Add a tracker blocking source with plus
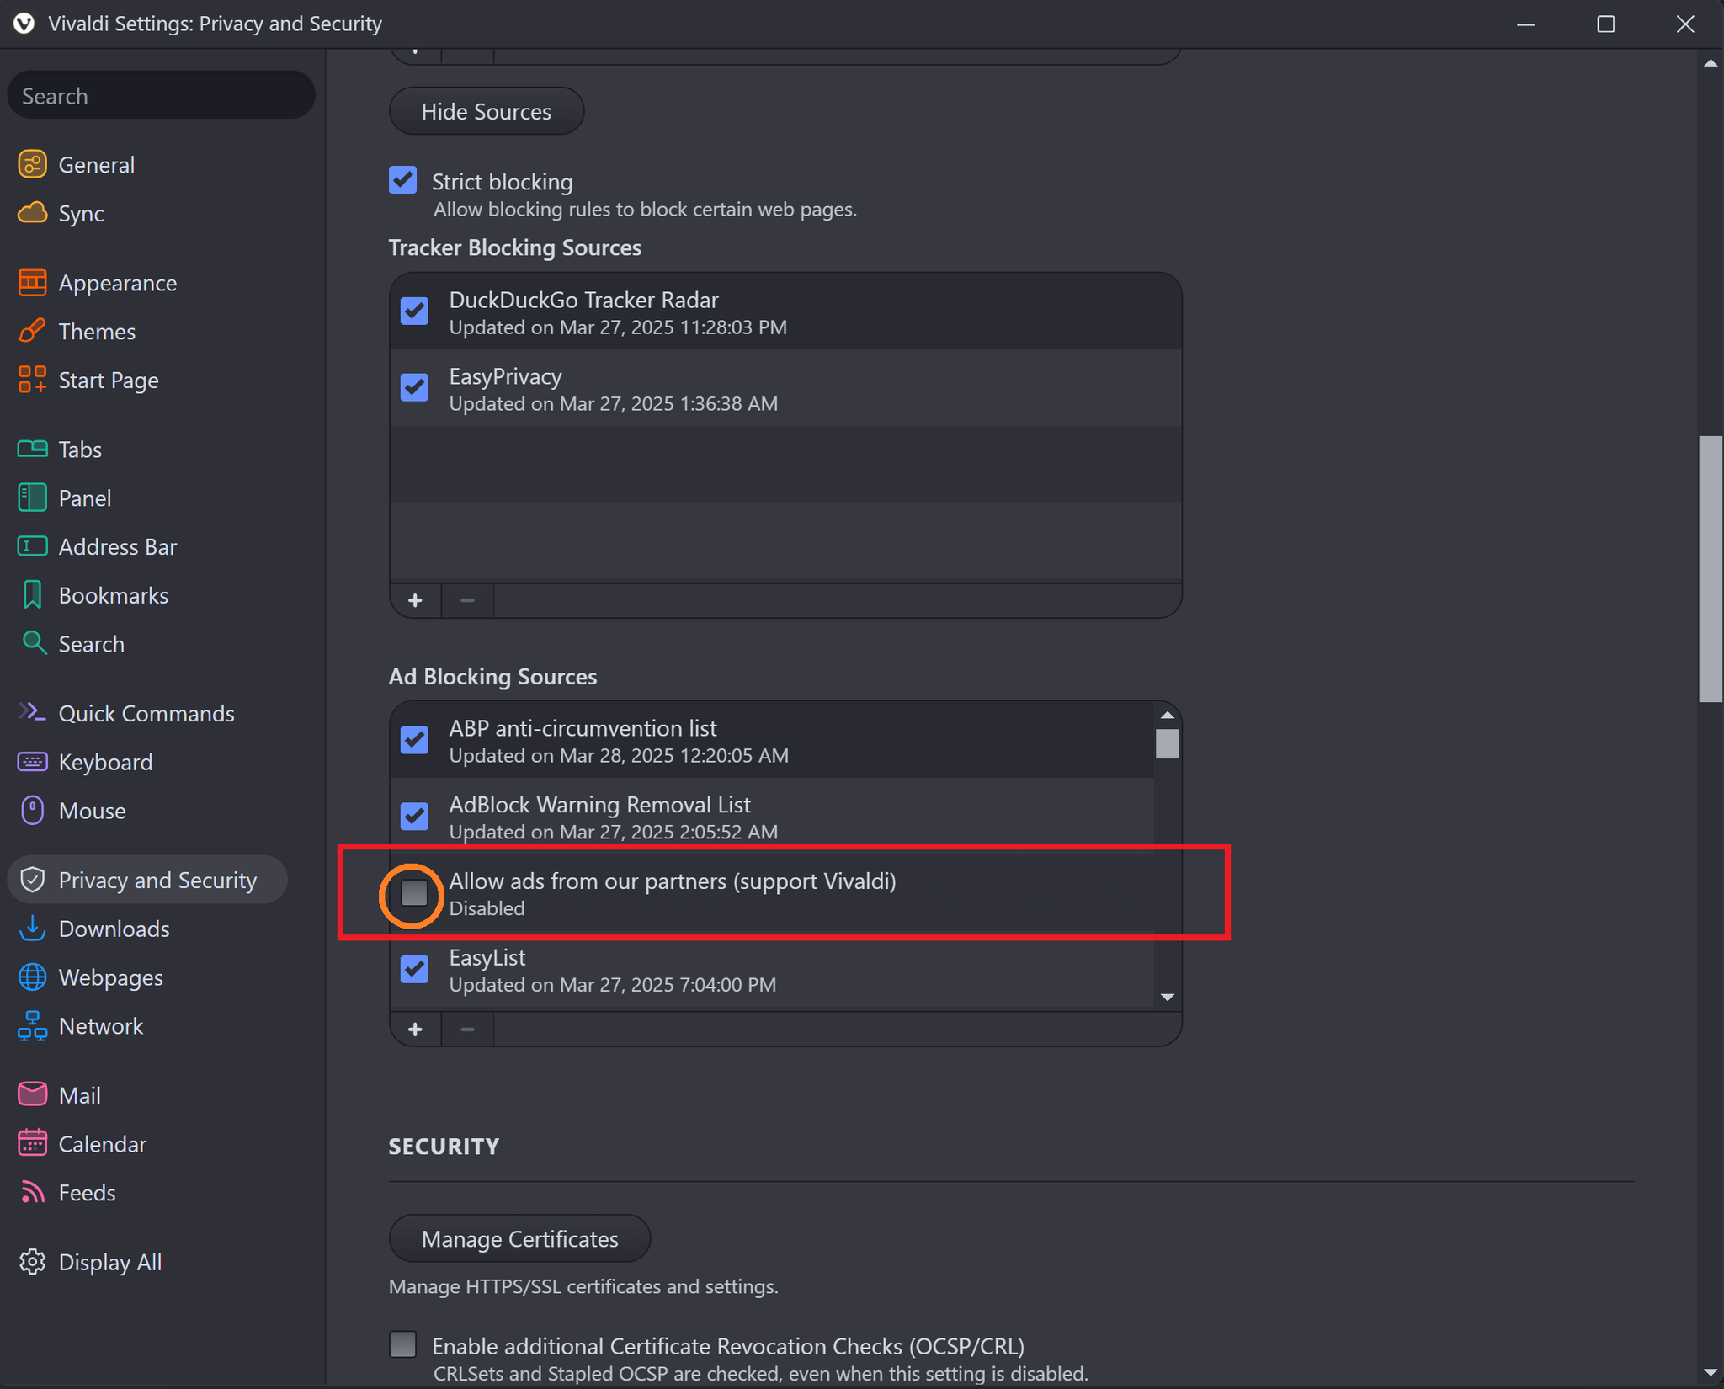 (415, 600)
